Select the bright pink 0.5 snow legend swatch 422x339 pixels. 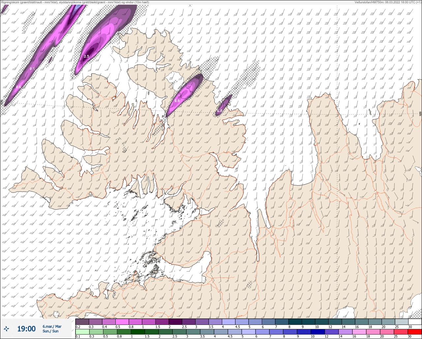tap(122, 322)
